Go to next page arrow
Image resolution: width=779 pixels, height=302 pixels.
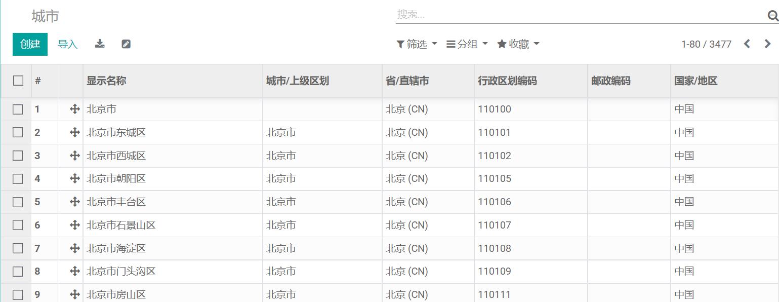coord(767,44)
